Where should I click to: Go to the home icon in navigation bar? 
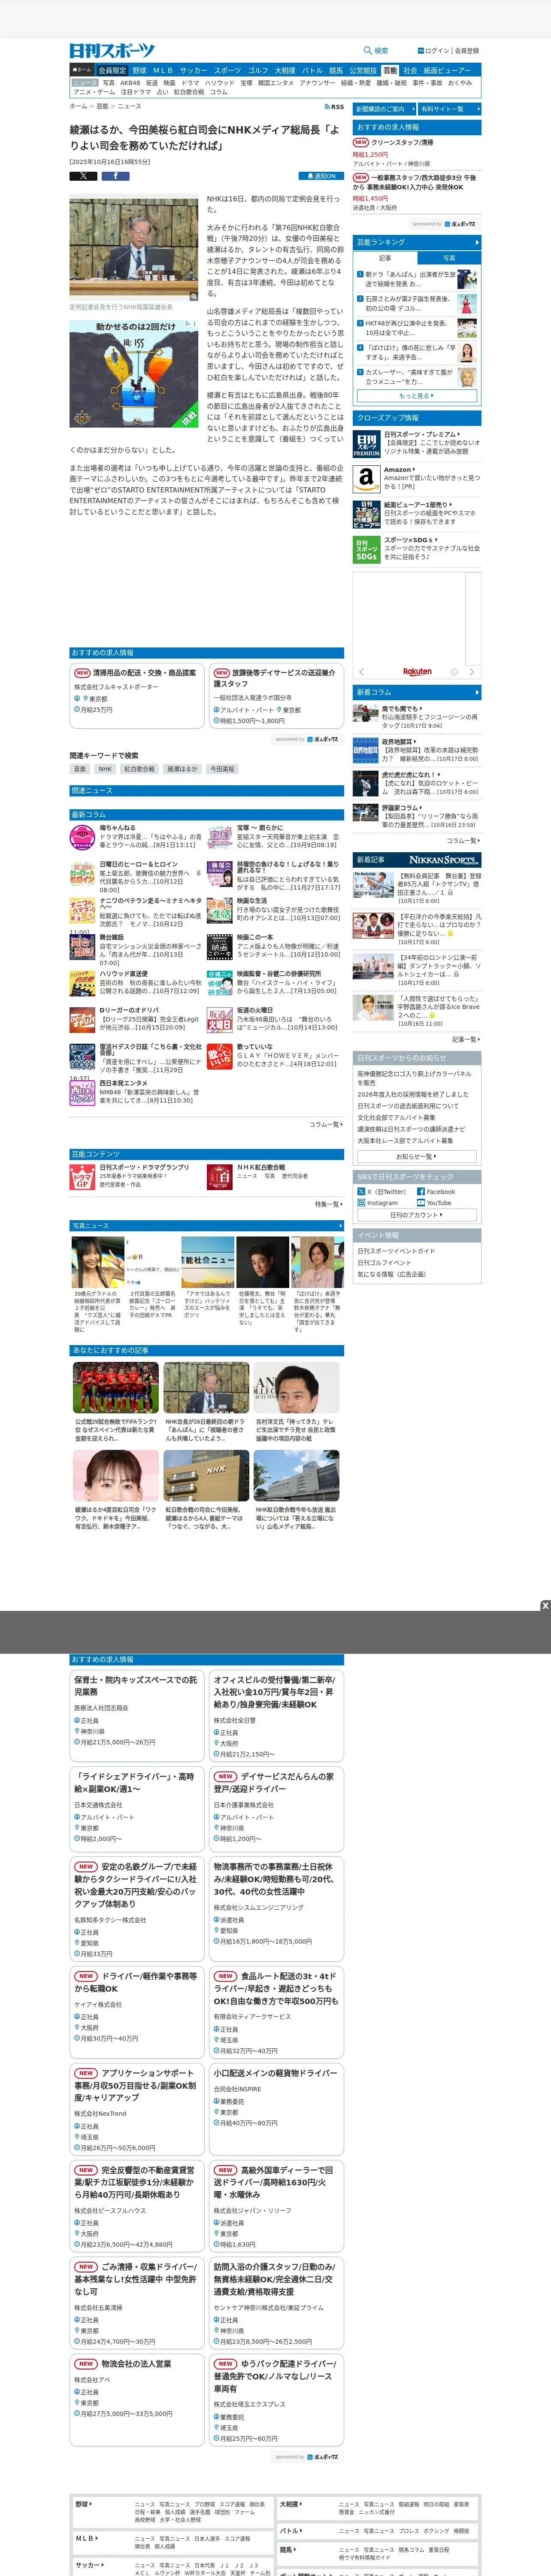click(81, 71)
